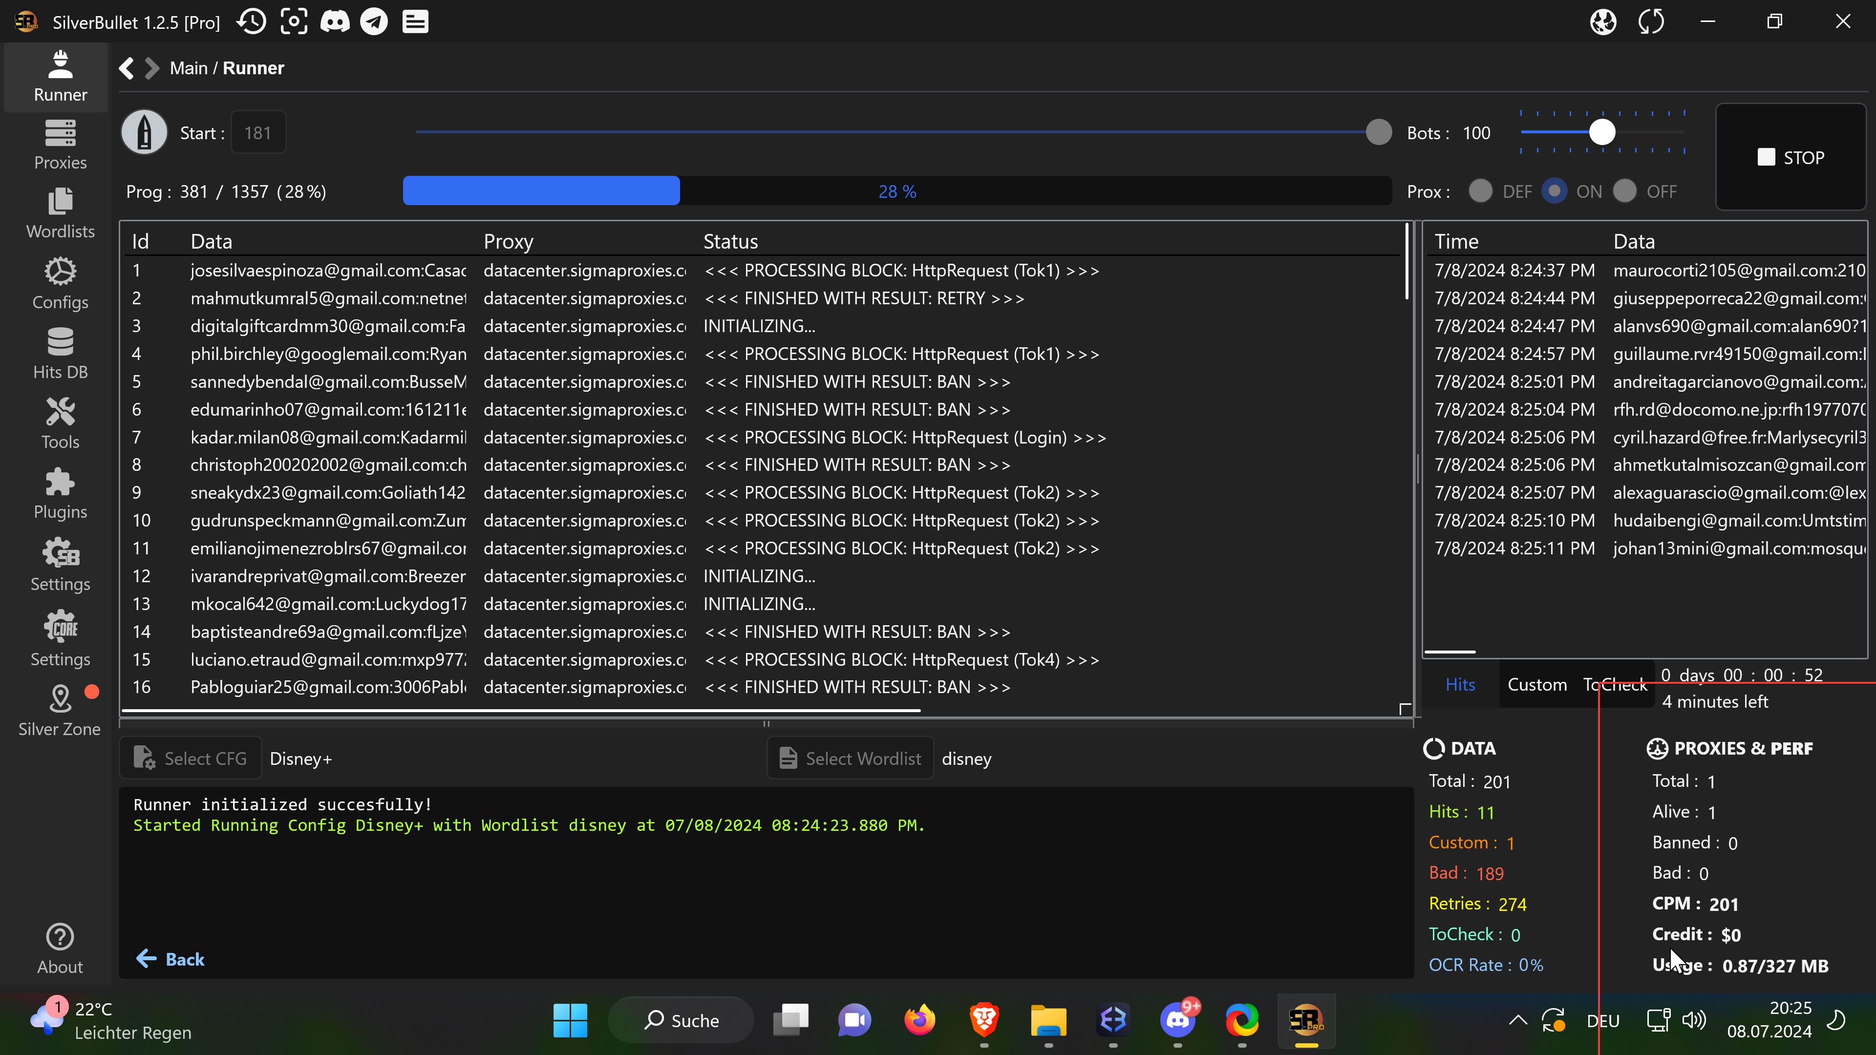Viewport: 1876px width, 1055px height.
Task: Open the Plugins puzzle icon
Action: (60, 494)
